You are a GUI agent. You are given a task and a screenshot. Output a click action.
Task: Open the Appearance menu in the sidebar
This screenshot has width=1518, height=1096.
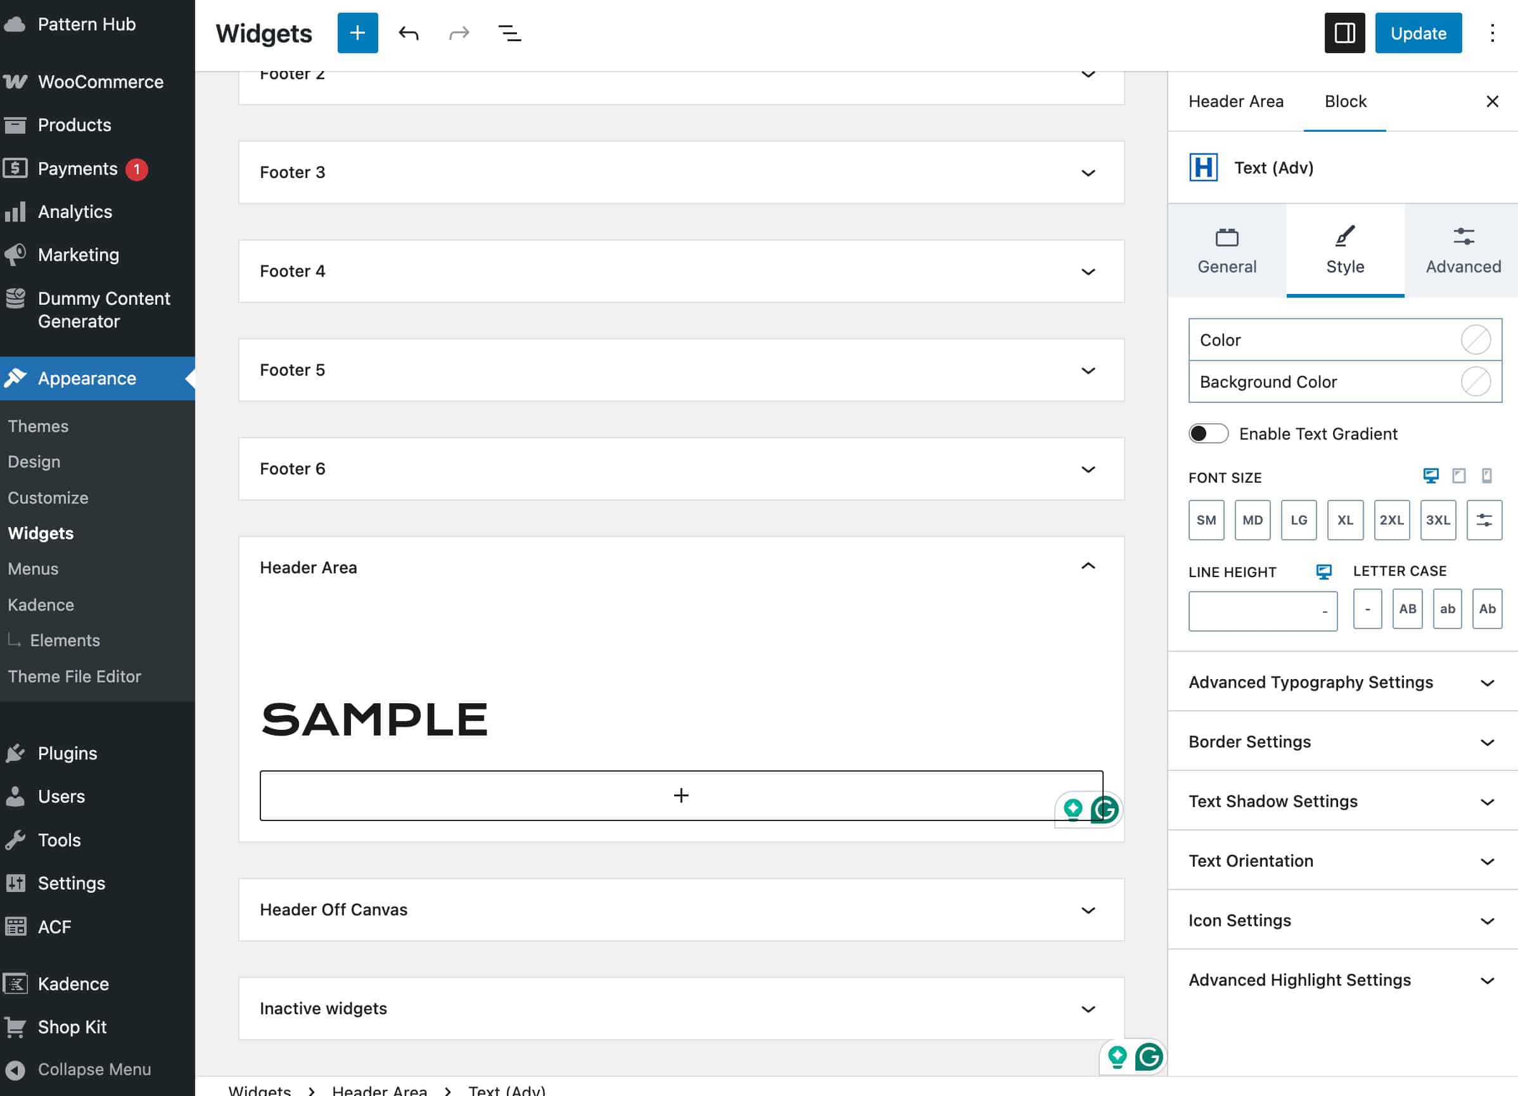point(86,378)
